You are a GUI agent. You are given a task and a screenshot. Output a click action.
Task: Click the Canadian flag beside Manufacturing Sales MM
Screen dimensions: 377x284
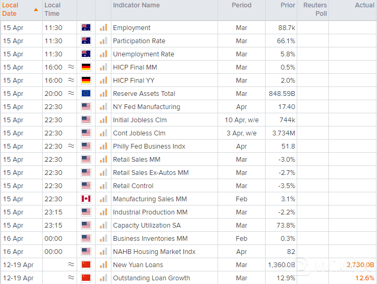(x=86, y=199)
